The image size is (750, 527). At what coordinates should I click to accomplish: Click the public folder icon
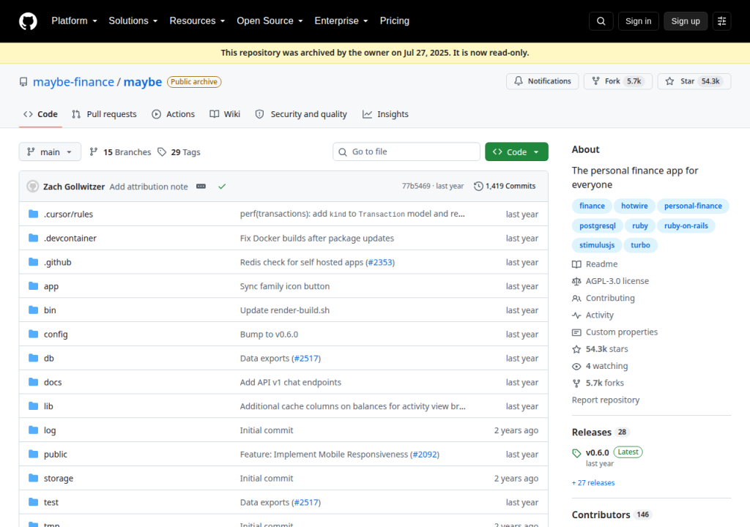click(33, 454)
